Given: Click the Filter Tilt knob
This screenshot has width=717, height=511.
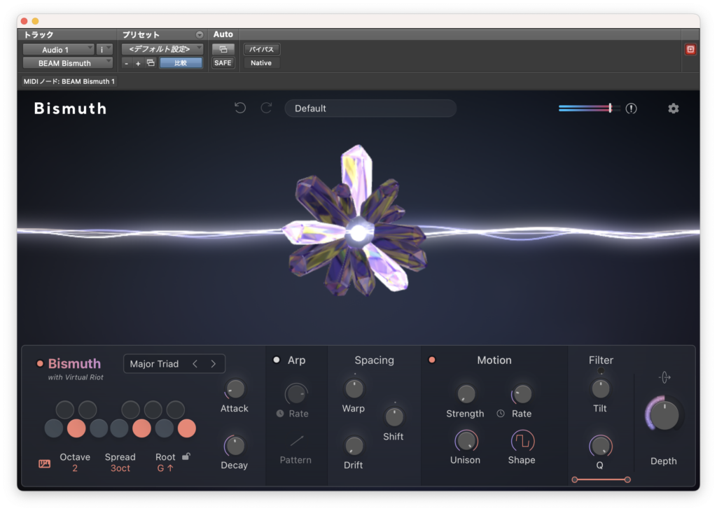Looking at the screenshot, I should tap(600, 389).
